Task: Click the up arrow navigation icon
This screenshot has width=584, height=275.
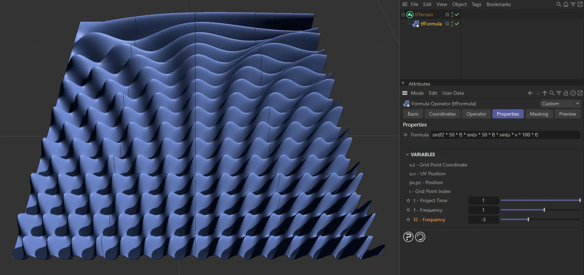Action: (x=545, y=93)
